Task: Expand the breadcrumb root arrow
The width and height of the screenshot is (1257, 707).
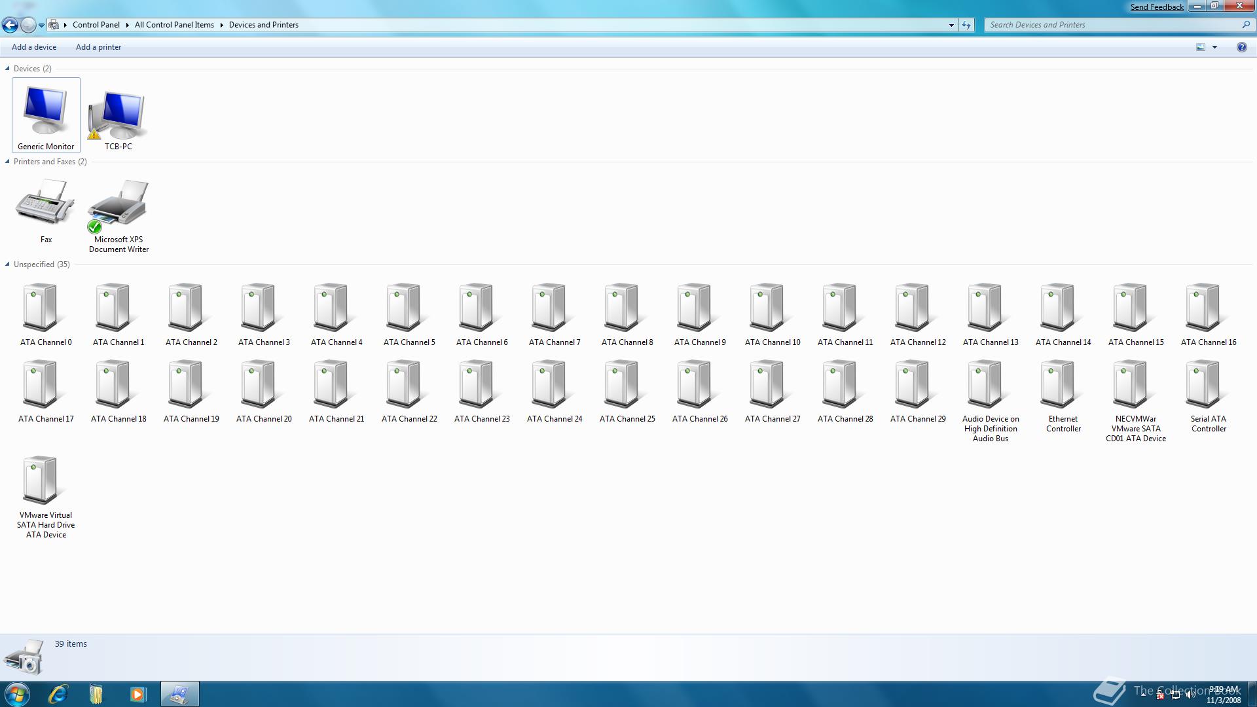Action: pyautogui.click(x=65, y=25)
